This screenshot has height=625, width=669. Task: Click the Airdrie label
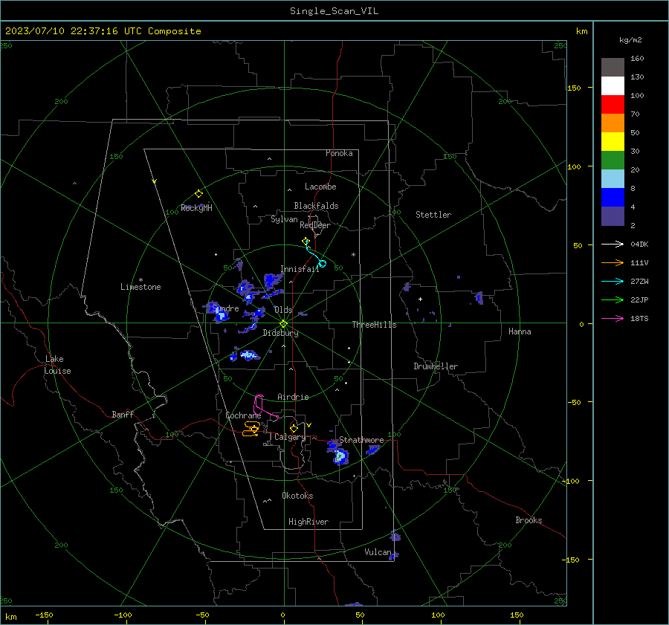coord(293,397)
